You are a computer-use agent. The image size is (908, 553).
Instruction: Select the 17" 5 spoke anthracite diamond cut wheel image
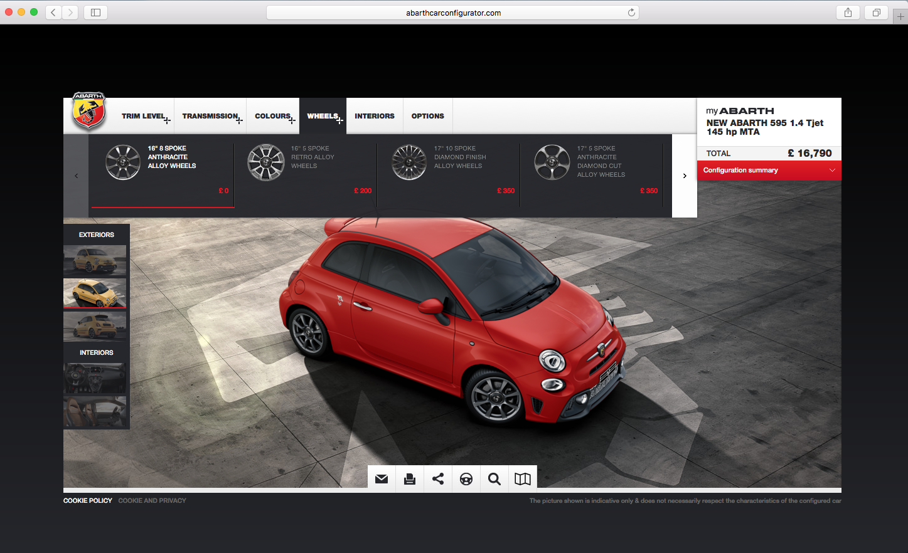point(552,162)
